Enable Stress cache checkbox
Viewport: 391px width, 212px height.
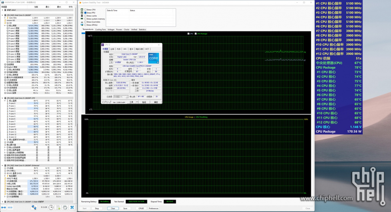click(85, 16)
